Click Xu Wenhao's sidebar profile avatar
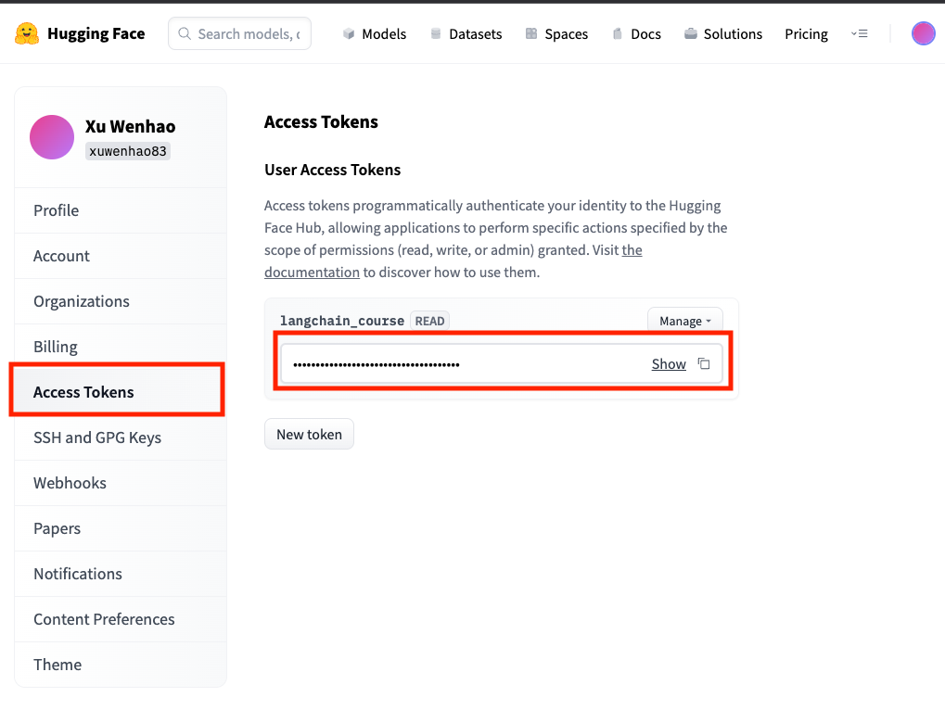The height and width of the screenshot is (710, 945). [52, 137]
